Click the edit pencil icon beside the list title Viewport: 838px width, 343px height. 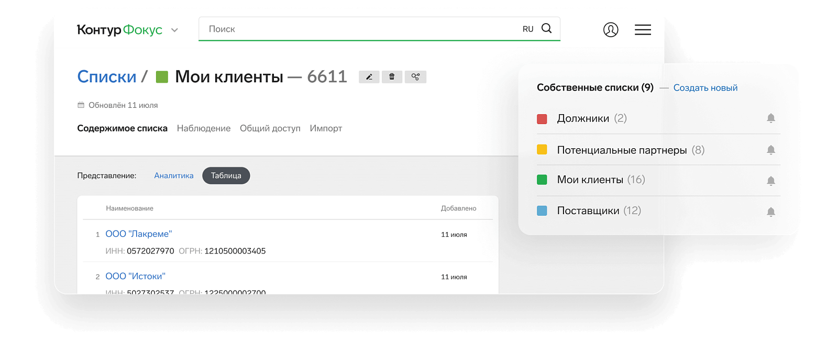coord(369,77)
